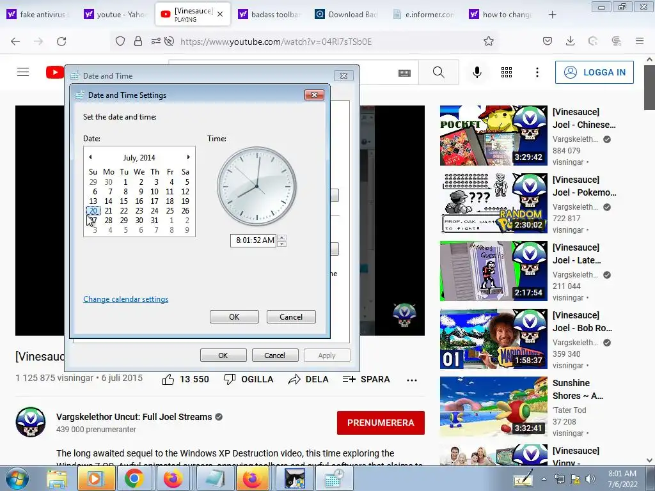Open the Firefox downloads arrow icon
Viewport: 655px width, 491px height.
[x=570, y=41]
